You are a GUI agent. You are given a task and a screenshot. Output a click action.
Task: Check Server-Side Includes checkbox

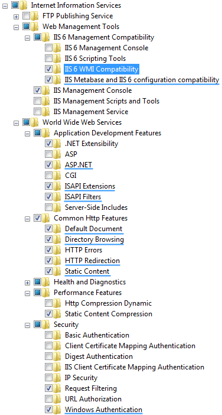coord(48,208)
